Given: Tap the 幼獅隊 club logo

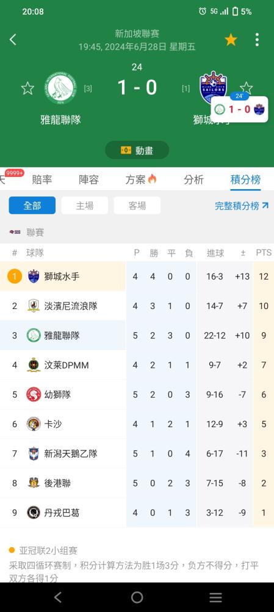Looking at the screenshot, I should [x=34, y=395].
